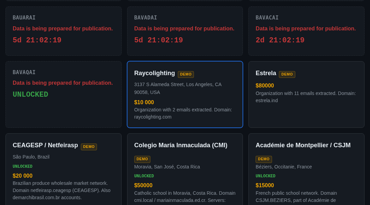Open the Raycolighting card title
The width and height of the screenshot is (370, 205).
(x=155, y=73)
